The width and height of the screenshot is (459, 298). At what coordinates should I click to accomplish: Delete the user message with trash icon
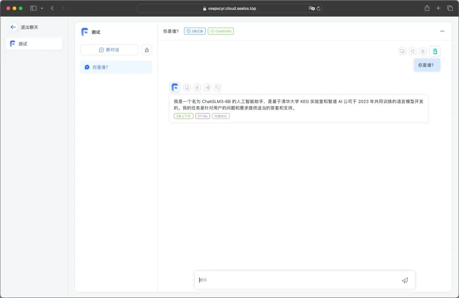click(x=423, y=51)
